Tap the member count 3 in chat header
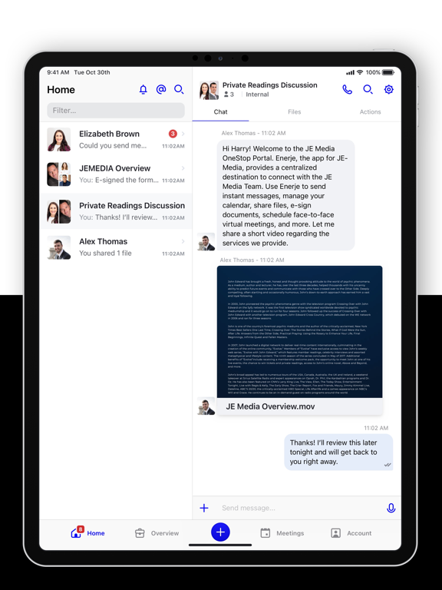The height and width of the screenshot is (590, 442). pyautogui.click(x=229, y=94)
